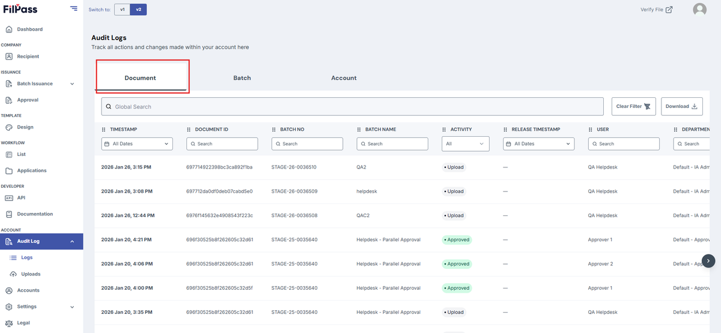Click the FilPass logo
This screenshot has width=721, height=333.
pos(20,9)
